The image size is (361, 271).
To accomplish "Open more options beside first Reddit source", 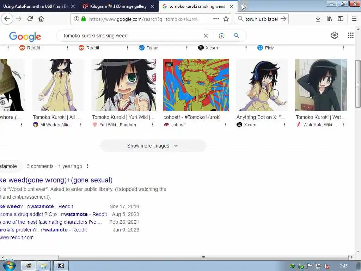I will point(67,48).
